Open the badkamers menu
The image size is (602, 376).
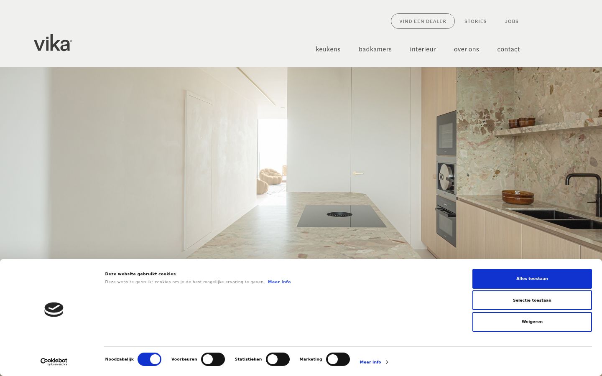coord(375,49)
